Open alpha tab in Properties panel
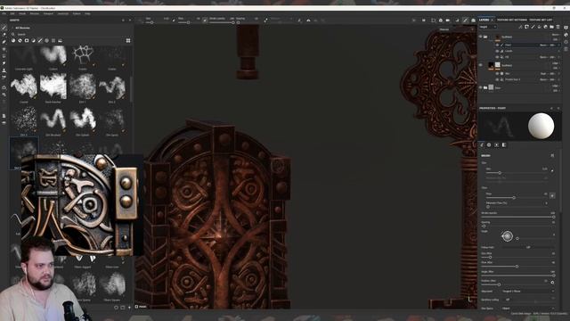The image size is (570, 321). coord(489,144)
